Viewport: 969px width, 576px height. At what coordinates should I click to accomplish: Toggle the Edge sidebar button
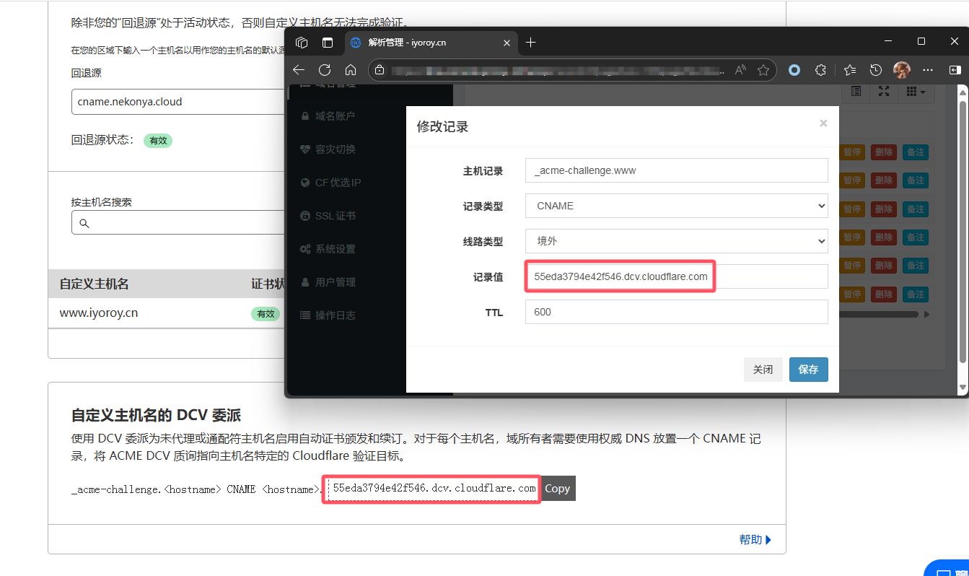pyautogui.click(x=955, y=70)
